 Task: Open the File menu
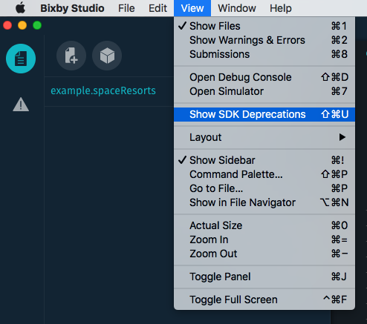pos(126,8)
